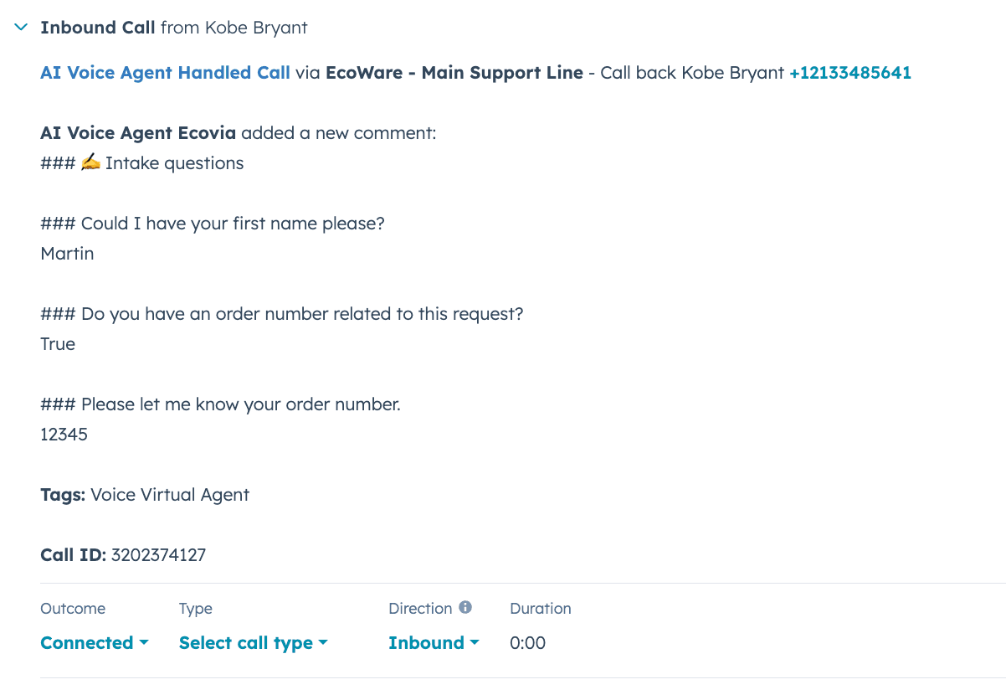Click the Type column header label

click(195, 608)
